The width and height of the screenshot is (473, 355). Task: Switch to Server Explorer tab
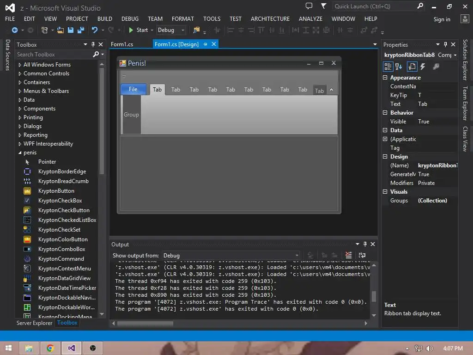pos(34,323)
